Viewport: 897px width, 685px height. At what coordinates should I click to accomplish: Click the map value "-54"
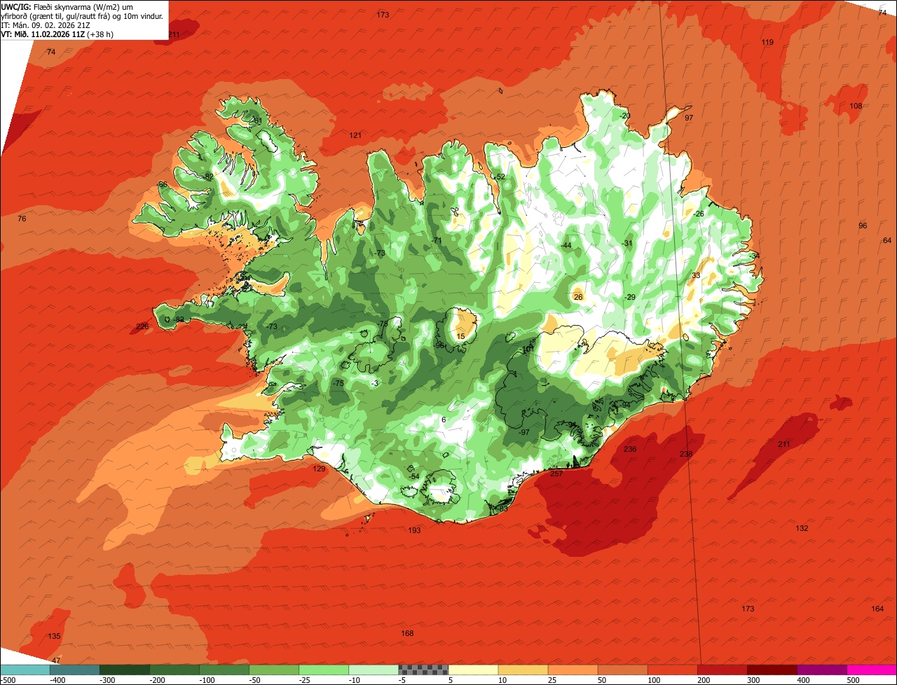pyautogui.click(x=413, y=476)
